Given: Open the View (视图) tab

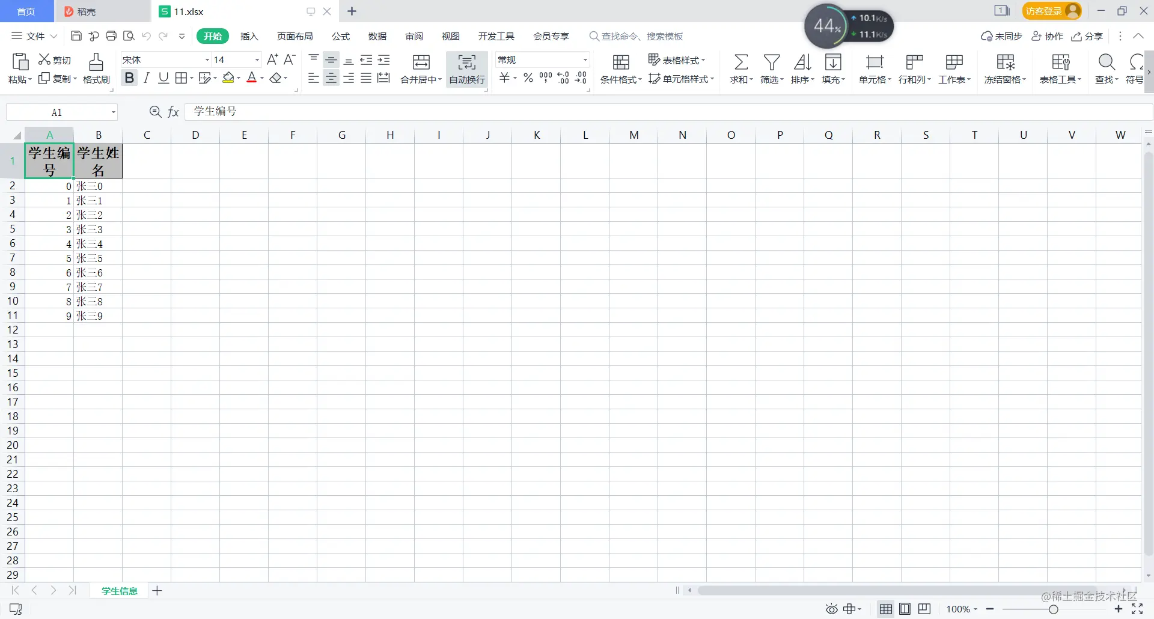Looking at the screenshot, I should click(451, 36).
